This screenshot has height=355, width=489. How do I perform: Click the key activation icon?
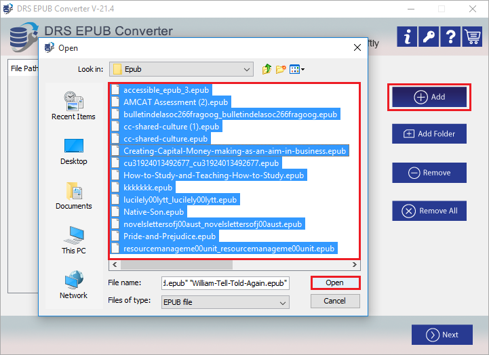429,37
